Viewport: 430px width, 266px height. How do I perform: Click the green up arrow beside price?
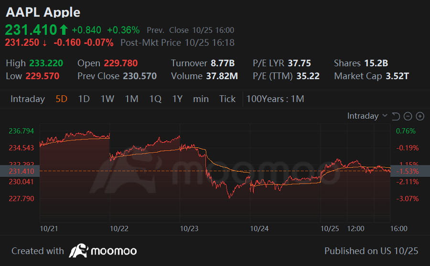(x=64, y=30)
